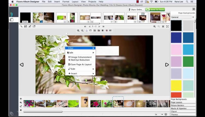Viewport: 205px width, 117px height.
Task: Open Page Layouts panel section
Action: [x=183, y=102]
